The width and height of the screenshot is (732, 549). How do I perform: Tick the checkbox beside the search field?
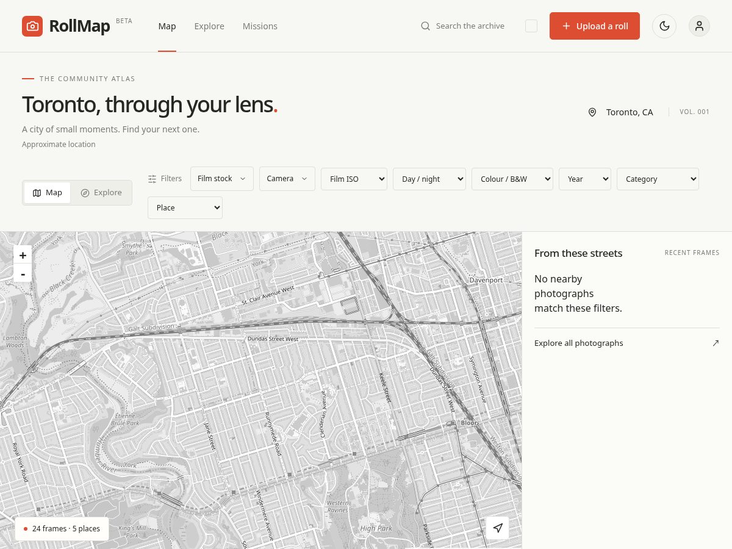pos(531,26)
